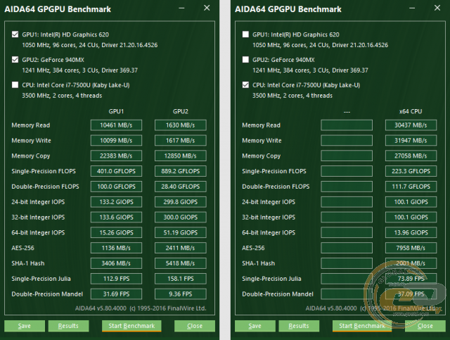450x340 pixels.
Task: Select the 112.9 FPS Julia value
Action: [116, 279]
